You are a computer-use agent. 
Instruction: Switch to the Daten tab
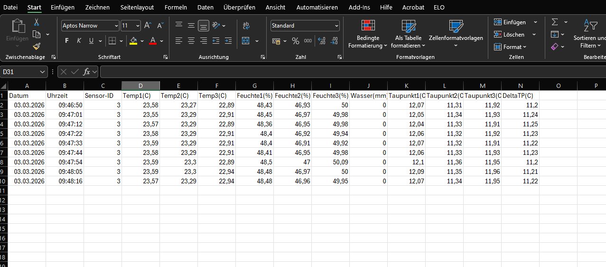[x=205, y=7]
